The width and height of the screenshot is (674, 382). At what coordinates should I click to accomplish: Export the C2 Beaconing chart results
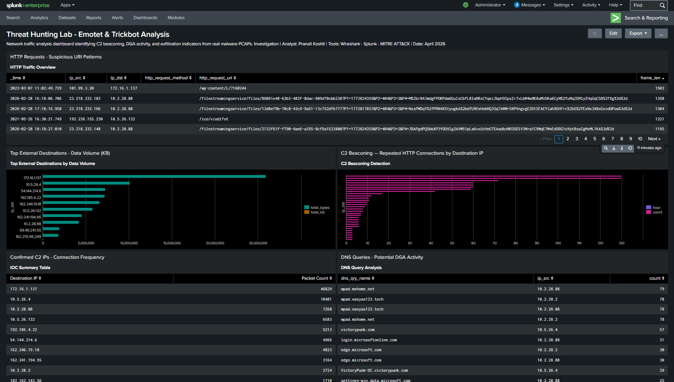614,148
